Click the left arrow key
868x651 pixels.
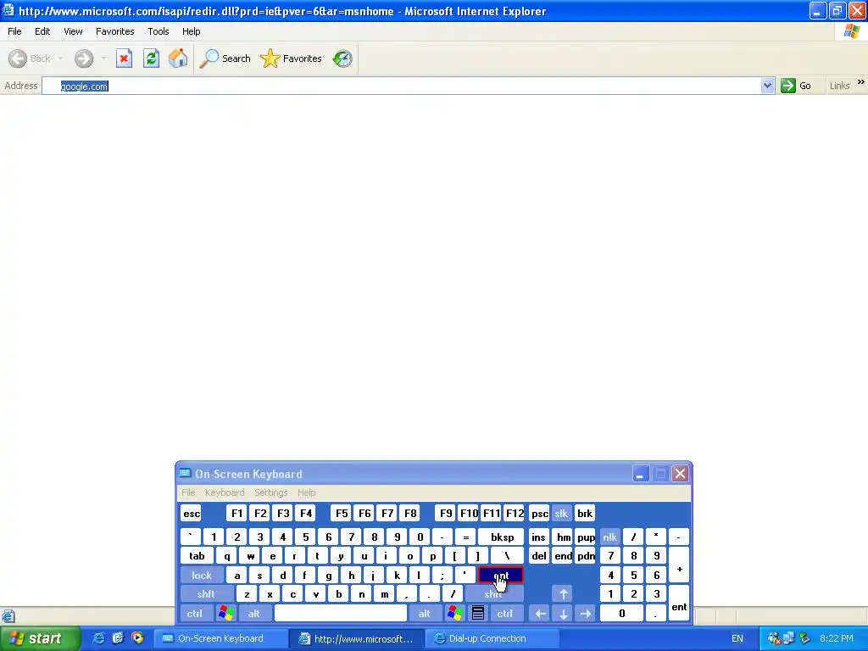click(x=540, y=614)
